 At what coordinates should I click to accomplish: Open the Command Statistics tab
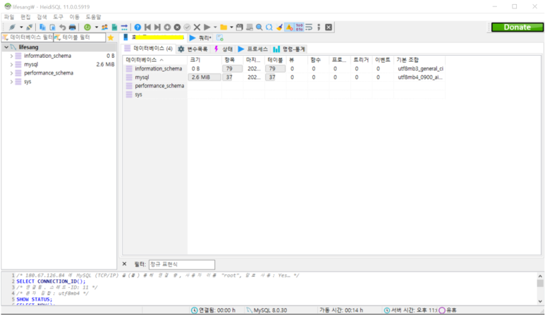[289, 49]
